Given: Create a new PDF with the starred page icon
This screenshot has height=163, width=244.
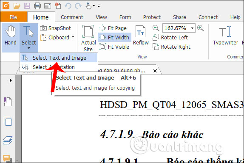Looking at the screenshot, I should [58, 6].
